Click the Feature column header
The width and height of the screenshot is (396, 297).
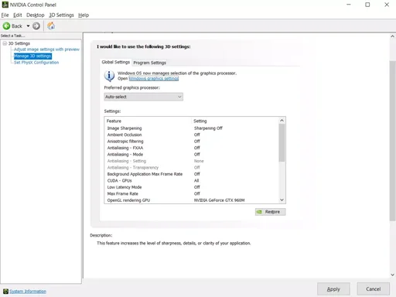148,121
